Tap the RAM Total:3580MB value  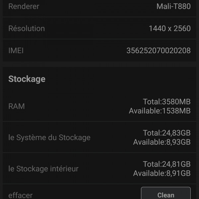(166, 102)
